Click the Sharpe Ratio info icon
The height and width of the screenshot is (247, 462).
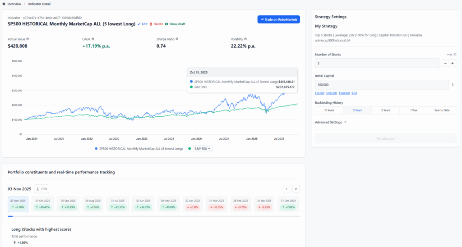click(x=177, y=39)
